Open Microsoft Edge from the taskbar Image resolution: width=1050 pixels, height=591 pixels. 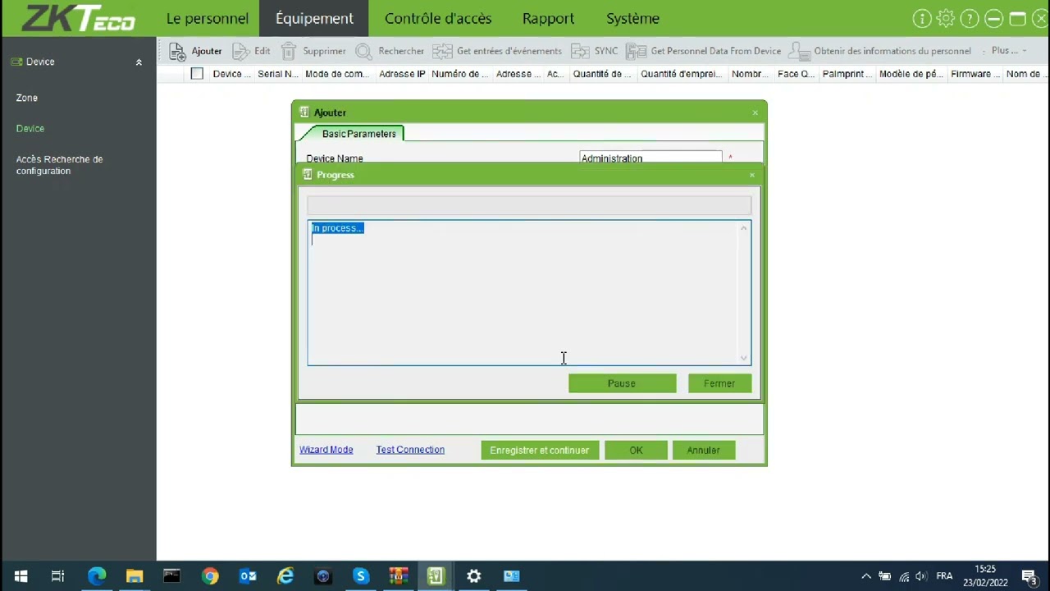click(97, 576)
